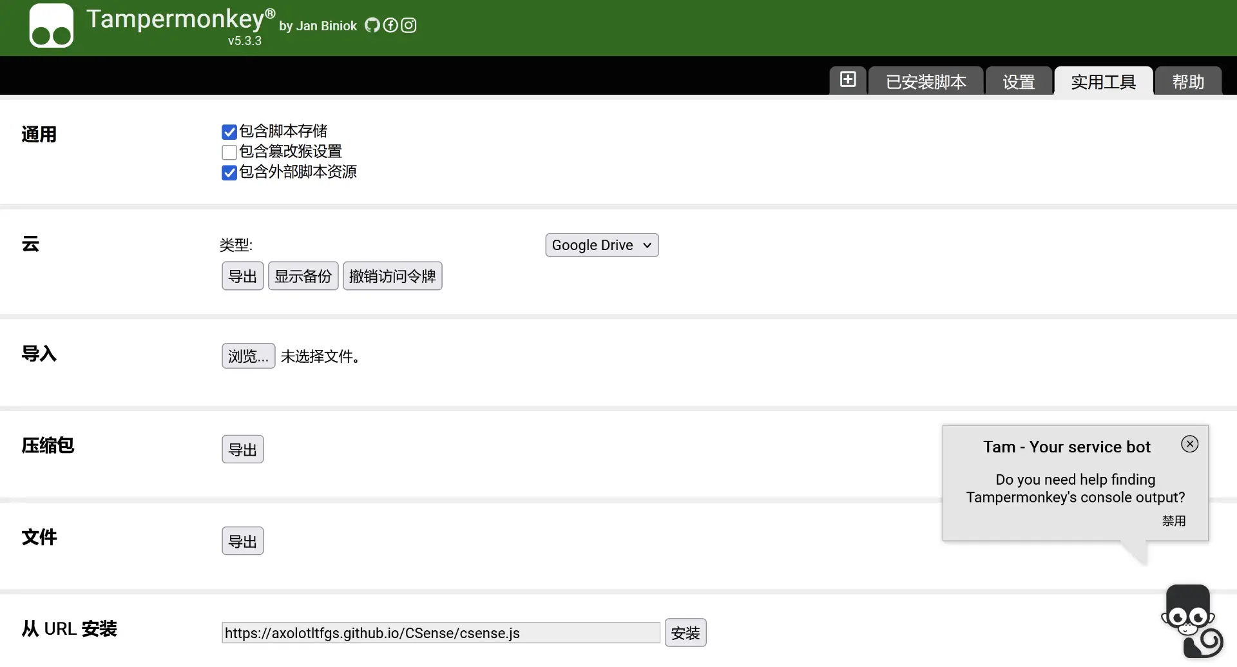Image resolution: width=1237 pixels, height=667 pixels.
Task: Click 导出 button in 压缩包 section
Action: [243, 449]
